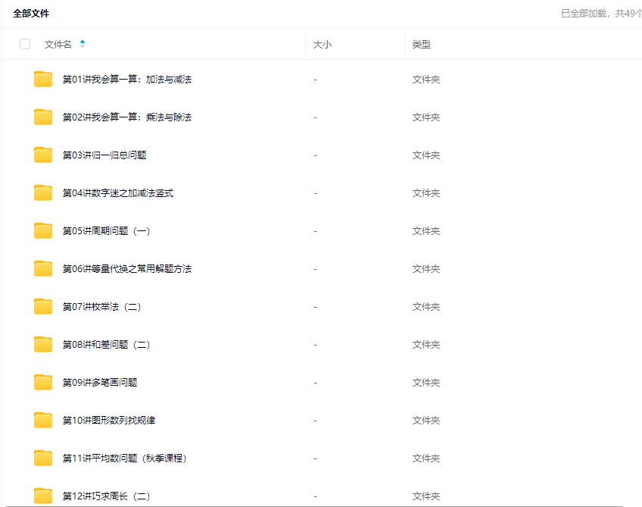Click folder icon for 第02讲我会算一算：乘法与除法
The height and width of the screenshot is (507, 642).
43,117
